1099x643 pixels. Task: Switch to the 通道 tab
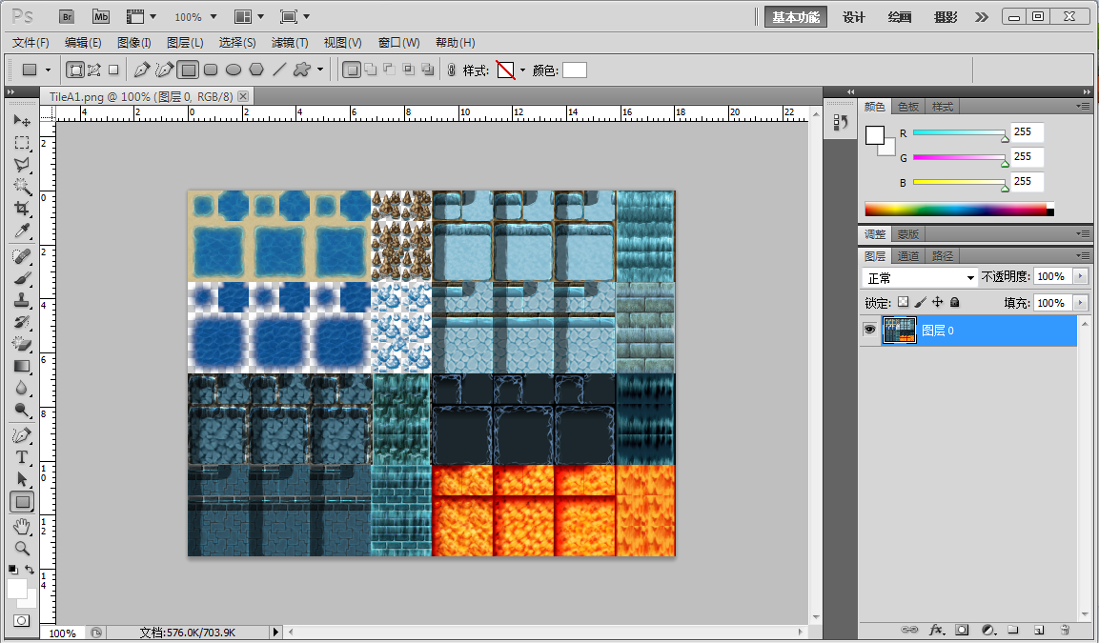tap(908, 256)
